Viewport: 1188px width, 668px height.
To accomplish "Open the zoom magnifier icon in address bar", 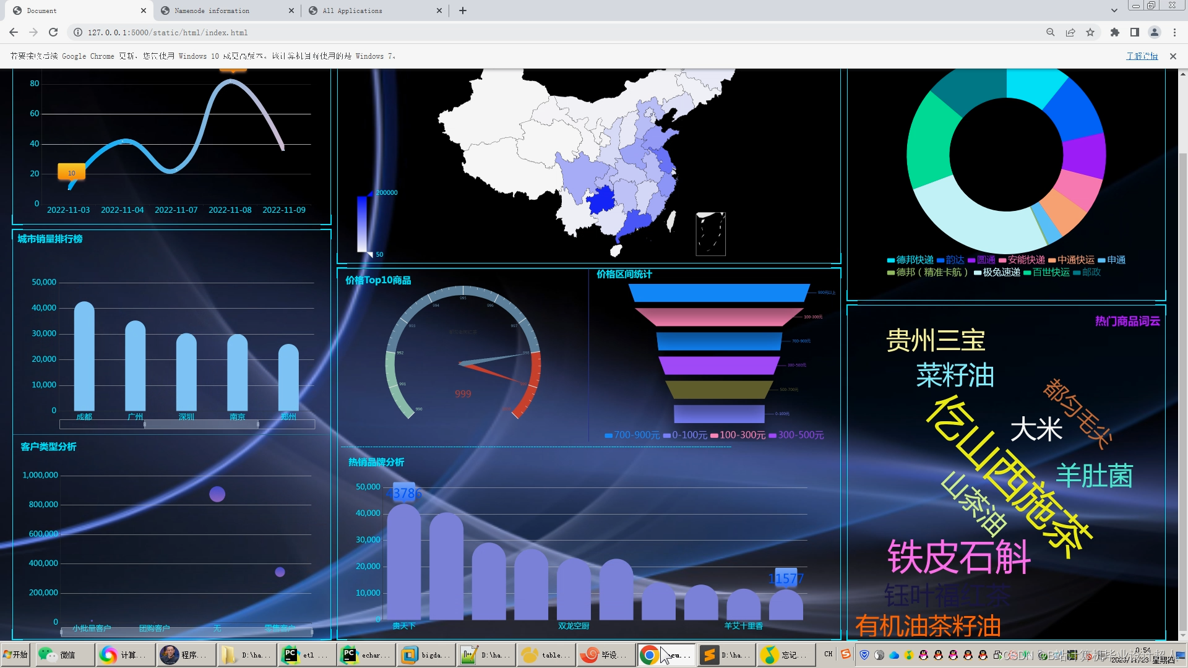I will [x=1050, y=32].
